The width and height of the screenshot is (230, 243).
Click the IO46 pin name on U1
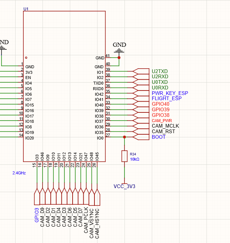click(42, 156)
